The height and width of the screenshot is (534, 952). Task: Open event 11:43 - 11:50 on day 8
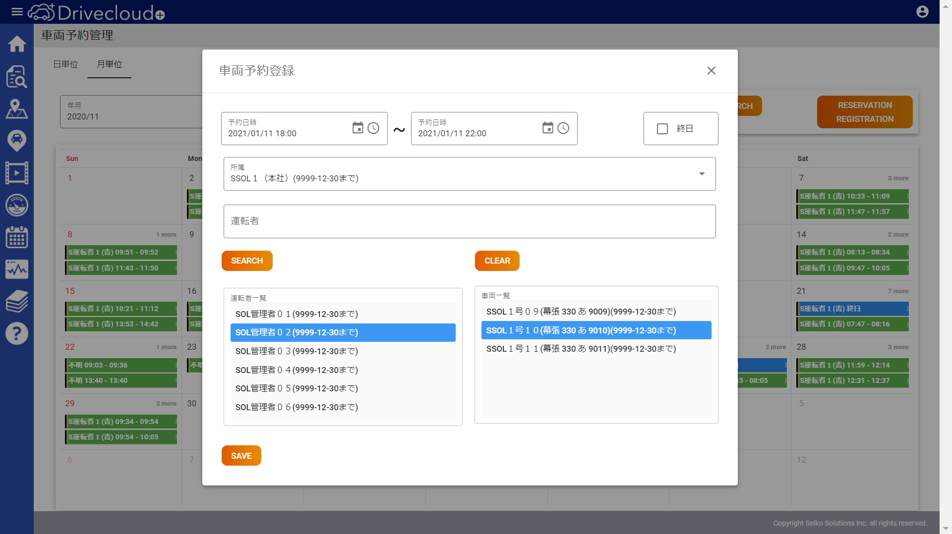click(x=121, y=268)
